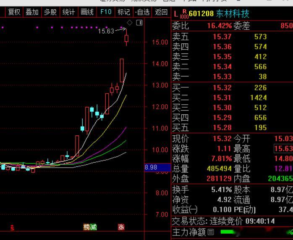The width and height of the screenshot is (293, 240).
Task: Select 买四 price 15.29
Action: coord(222,117)
